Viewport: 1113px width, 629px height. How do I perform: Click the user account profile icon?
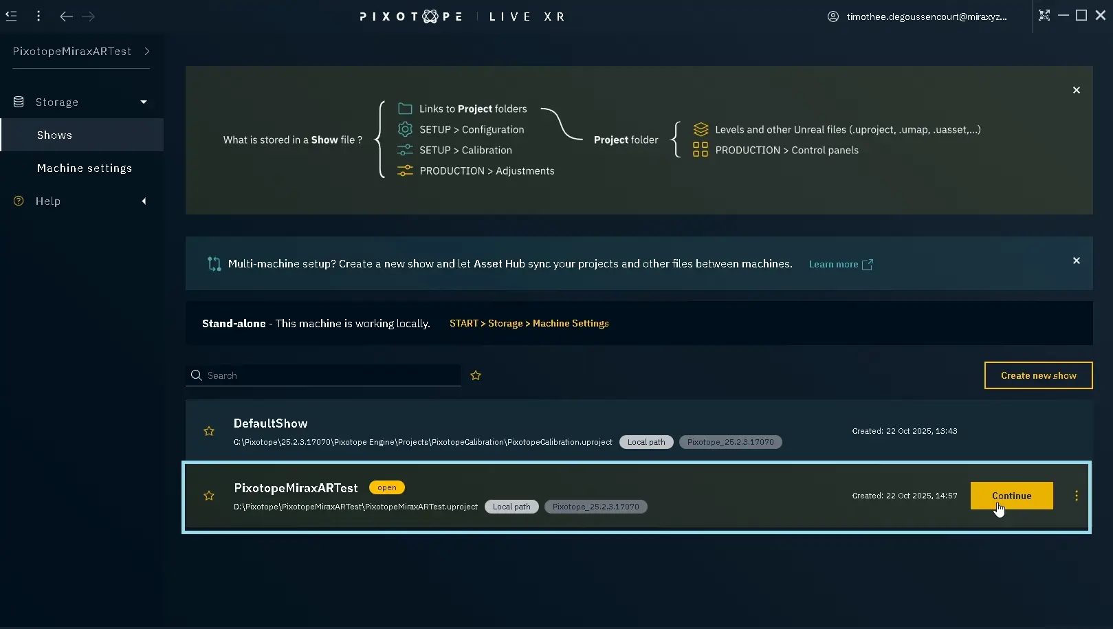tap(833, 16)
